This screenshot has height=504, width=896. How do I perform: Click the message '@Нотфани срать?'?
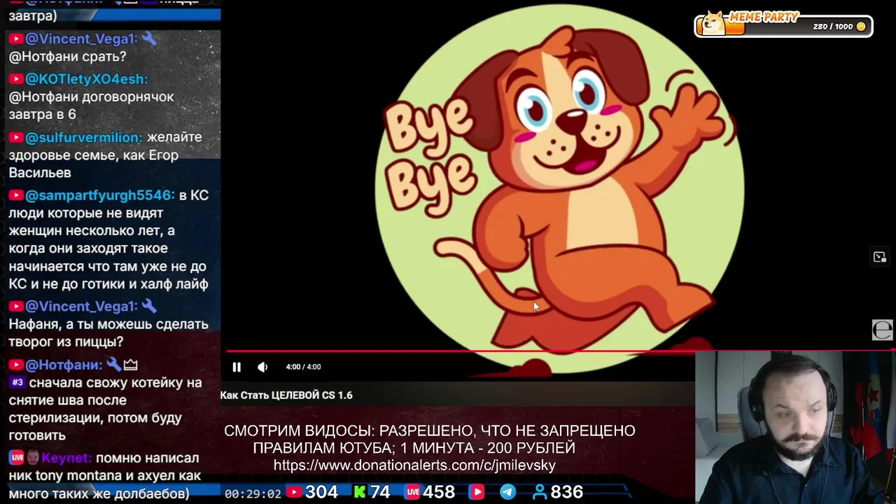pos(67,57)
